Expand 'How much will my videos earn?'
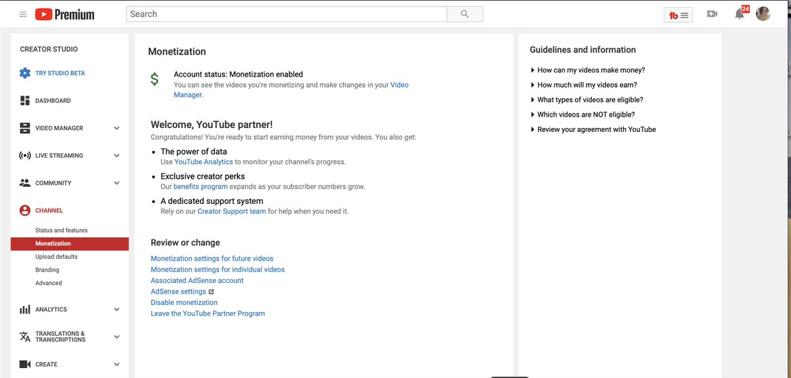The width and height of the screenshot is (791, 378). coord(583,85)
